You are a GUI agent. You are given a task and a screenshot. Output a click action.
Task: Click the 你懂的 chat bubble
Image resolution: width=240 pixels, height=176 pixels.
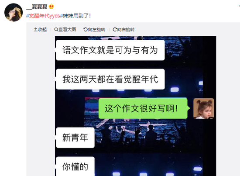(75, 166)
